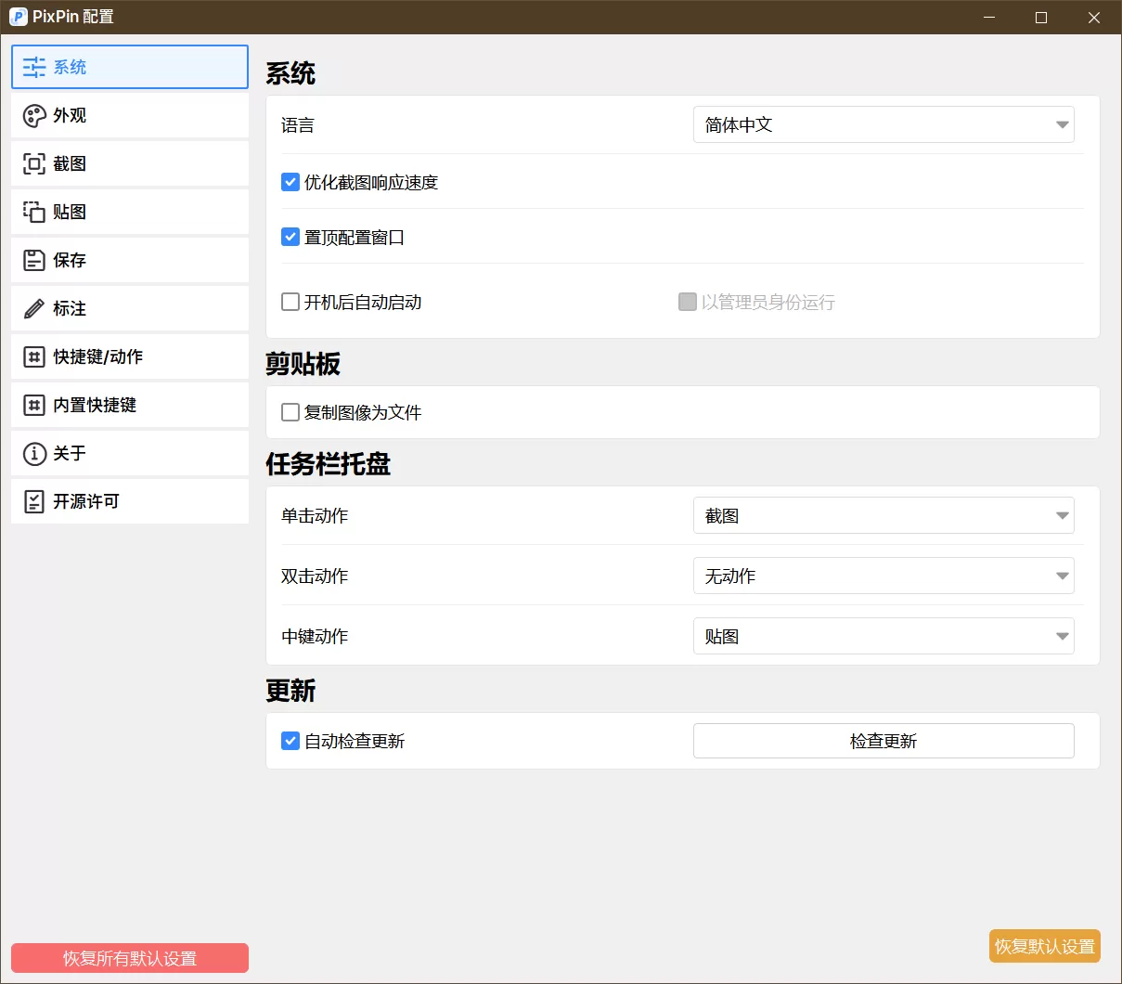The height and width of the screenshot is (984, 1122).
Task: Select the 内置快捷键 settings icon
Action: pos(35,405)
